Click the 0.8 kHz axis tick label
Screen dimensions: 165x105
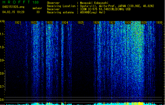(x=2, y=73)
